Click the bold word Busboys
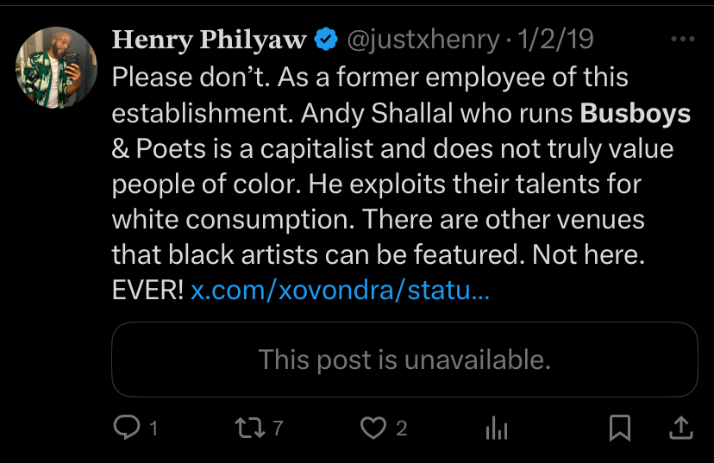714x463 pixels. [x=636, y=113]
